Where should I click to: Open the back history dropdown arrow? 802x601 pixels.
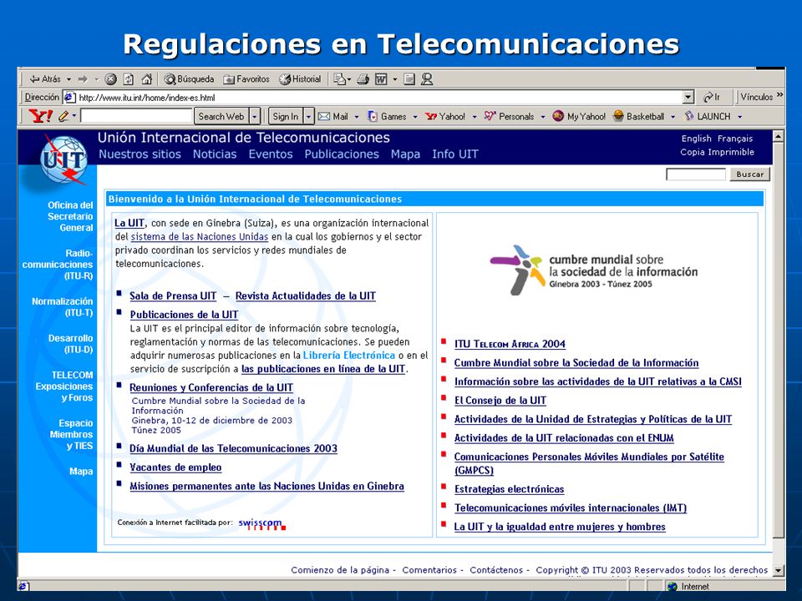click(x=69, y=80)
